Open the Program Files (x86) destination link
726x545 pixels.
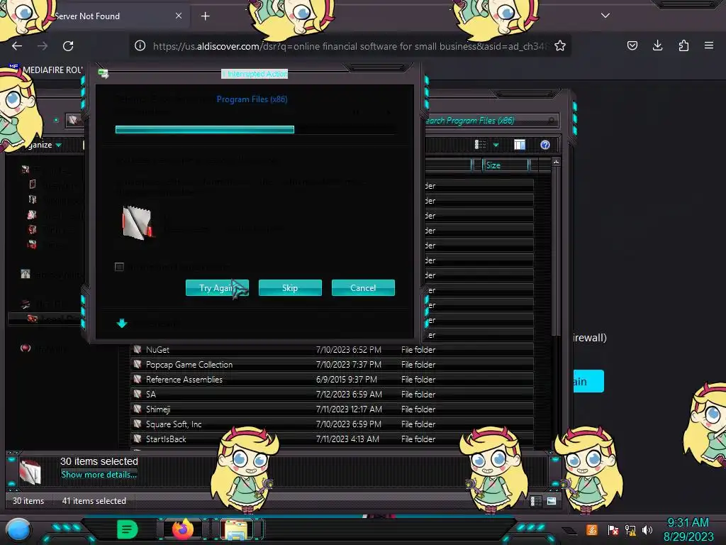252,99
